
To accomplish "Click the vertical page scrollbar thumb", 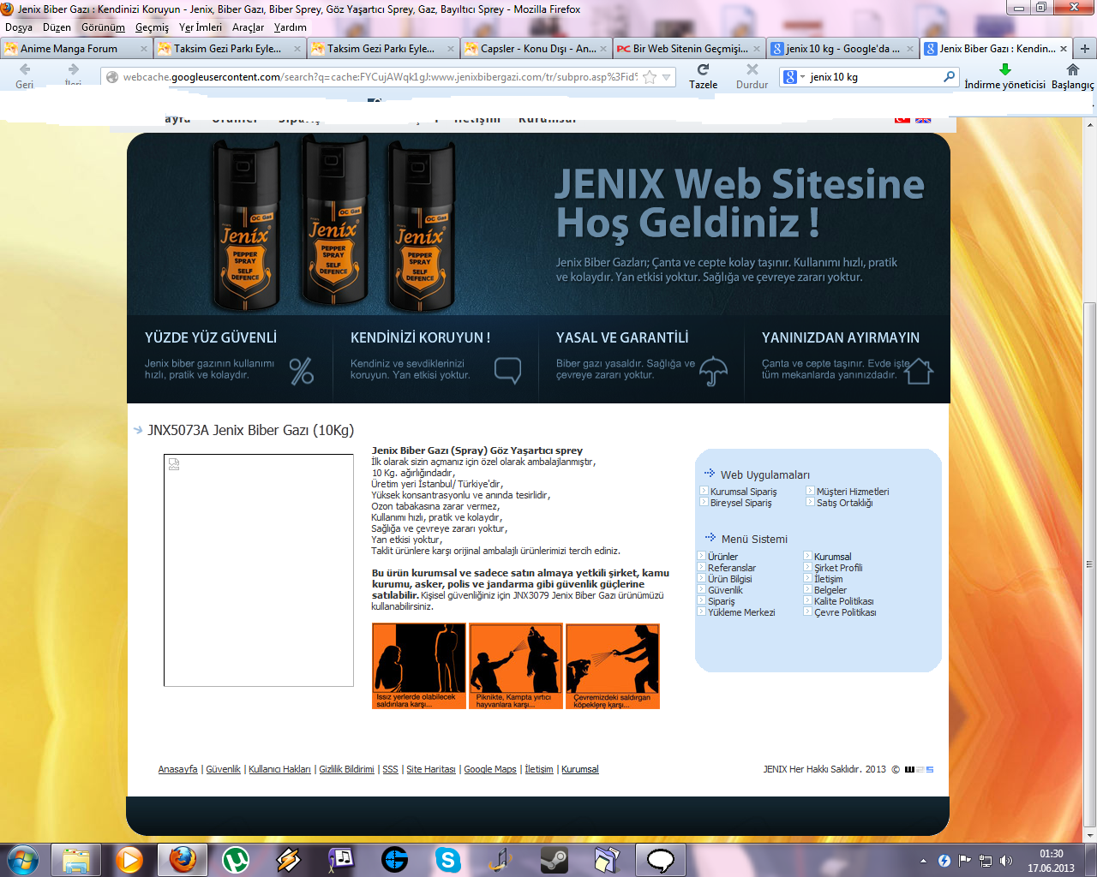I will coord(1089,564).
